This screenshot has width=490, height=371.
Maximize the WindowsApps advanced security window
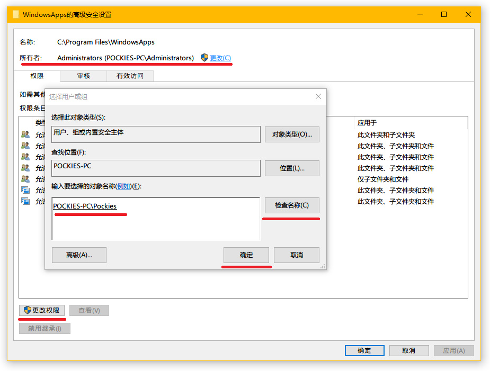[444, 15]
